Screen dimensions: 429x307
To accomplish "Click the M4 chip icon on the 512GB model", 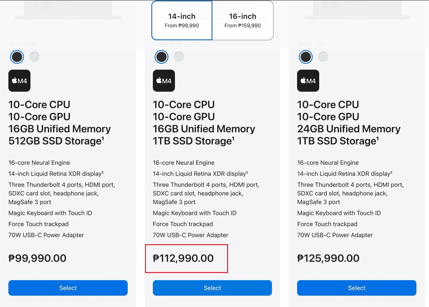I will 19,81.
